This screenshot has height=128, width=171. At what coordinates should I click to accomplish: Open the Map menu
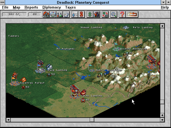point(17,7)
